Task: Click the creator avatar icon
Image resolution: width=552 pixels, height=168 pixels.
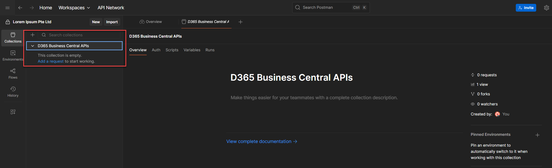Action: point(497,114)
